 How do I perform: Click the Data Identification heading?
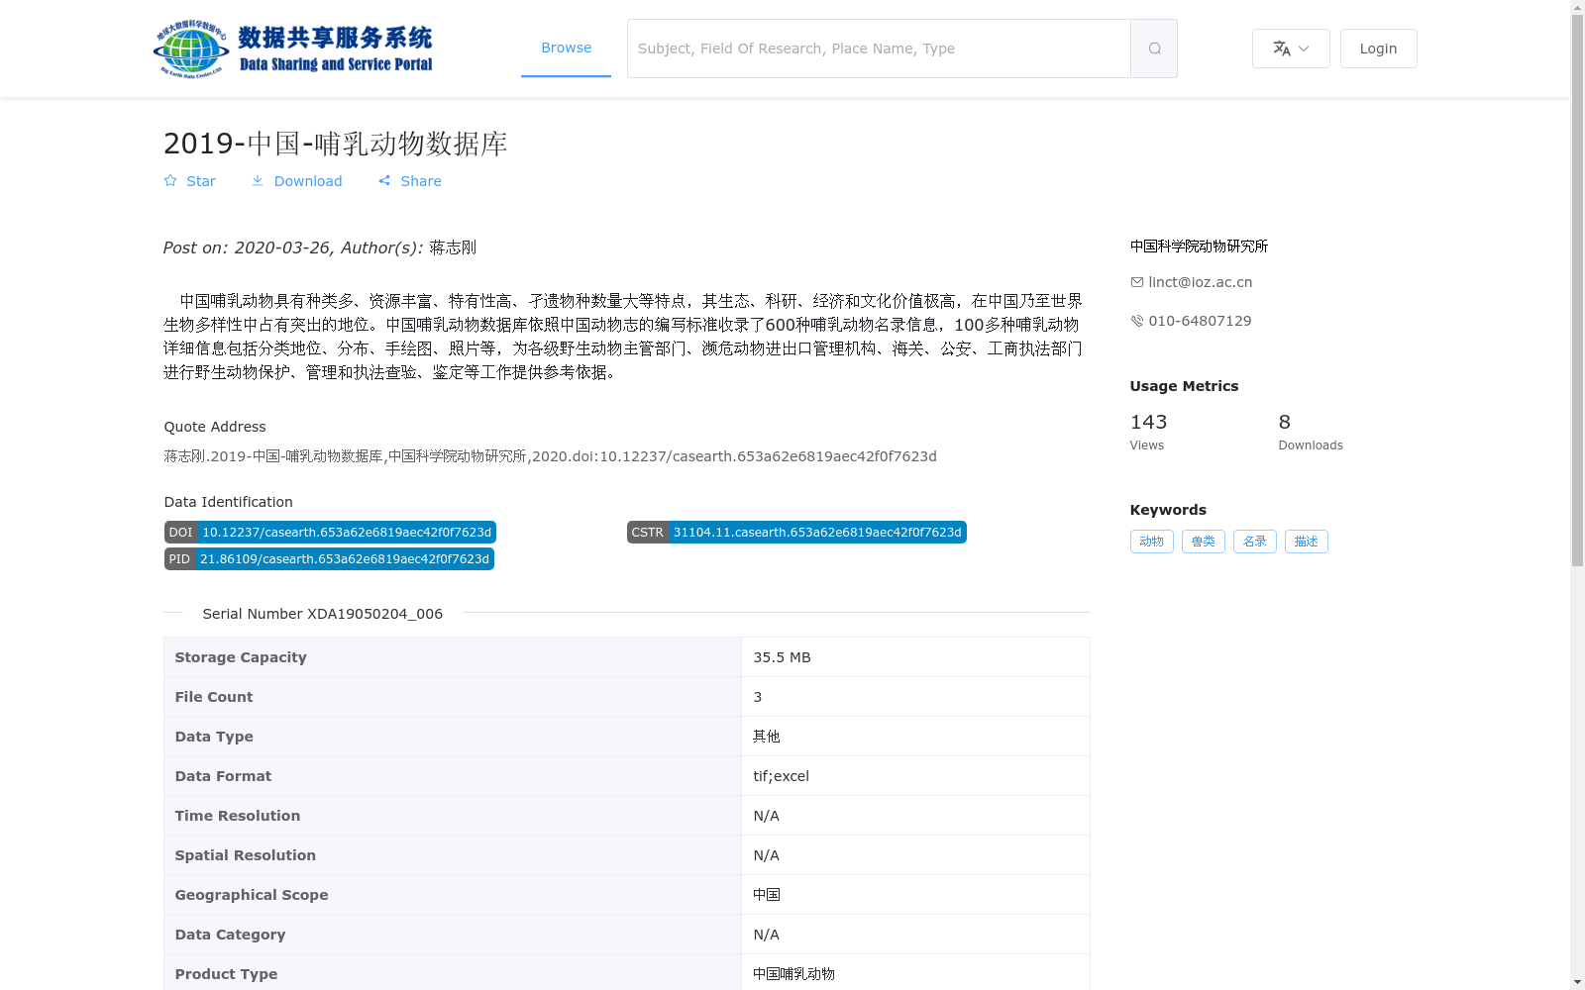(228, 502)
